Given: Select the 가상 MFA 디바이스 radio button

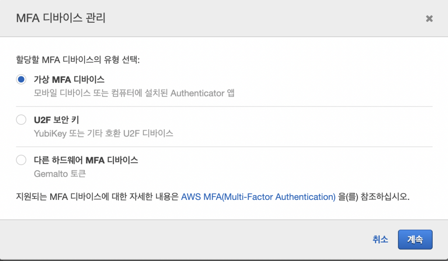Looking at the screenshot, I should click(21, 79).
